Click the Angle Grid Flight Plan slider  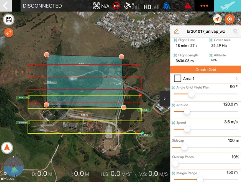pyautogui.click(x=191, y=94)
